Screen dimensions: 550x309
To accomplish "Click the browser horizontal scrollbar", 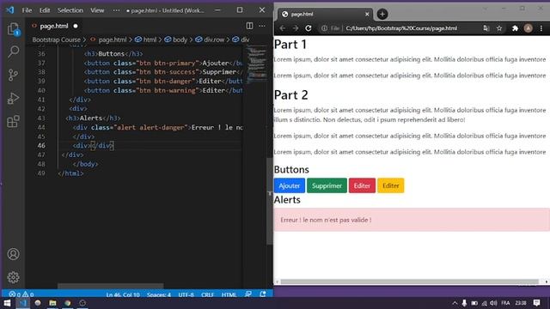I will click(x=410, y=282).
